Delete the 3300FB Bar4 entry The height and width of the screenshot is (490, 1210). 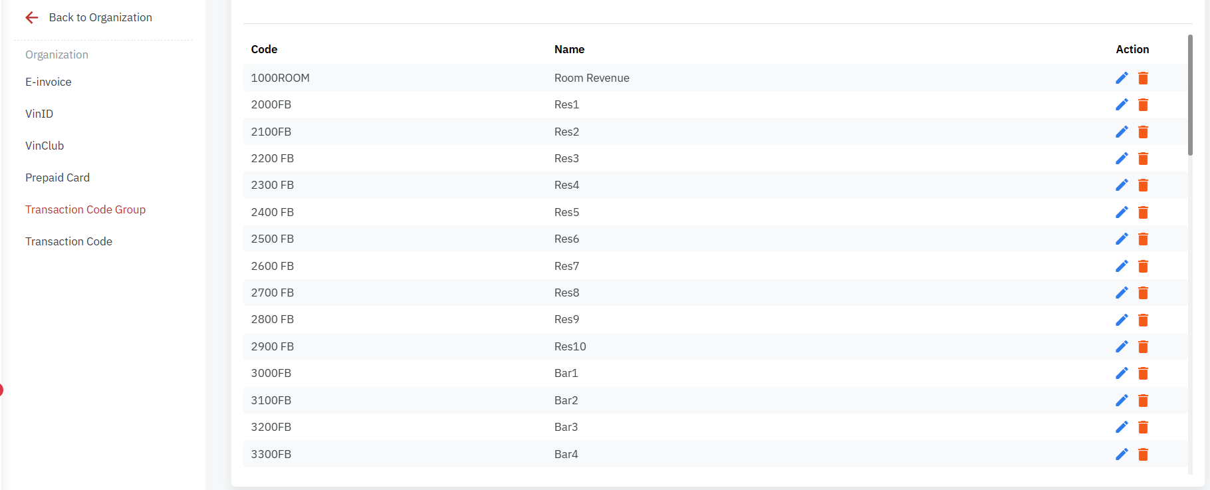pyautogui.click(x=1143, y=454)
